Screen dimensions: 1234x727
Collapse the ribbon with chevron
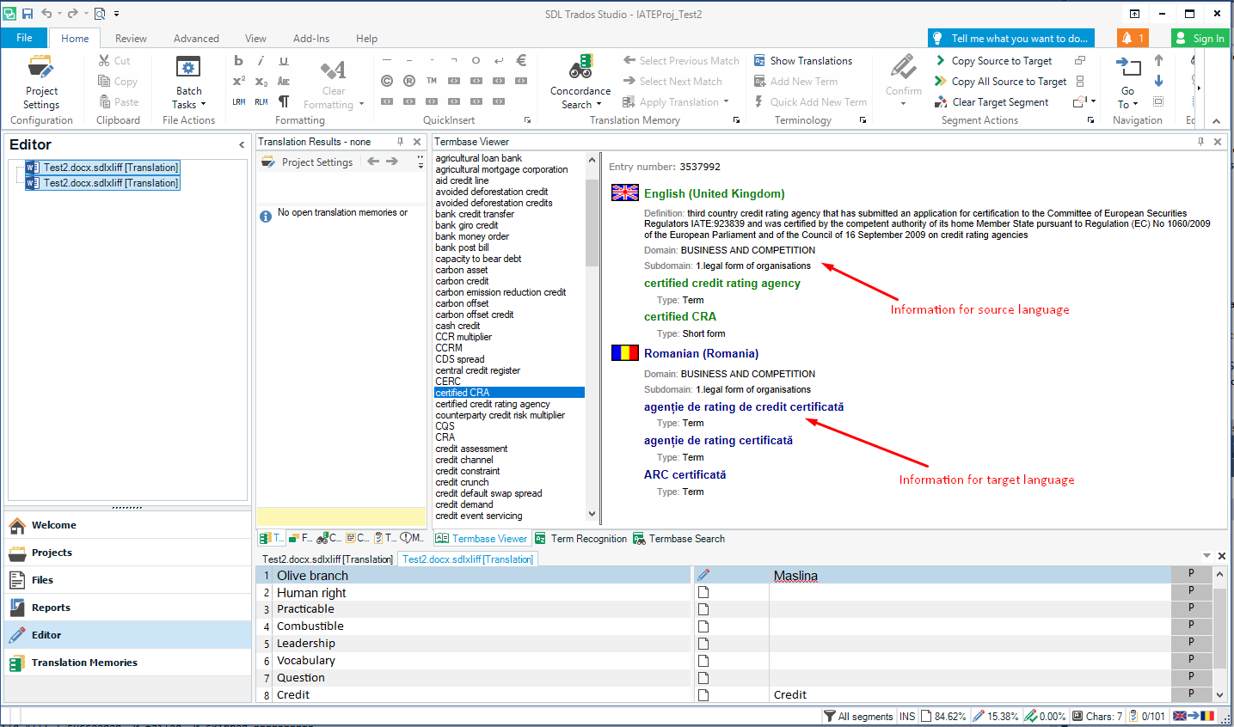[x=1216, y=121]
